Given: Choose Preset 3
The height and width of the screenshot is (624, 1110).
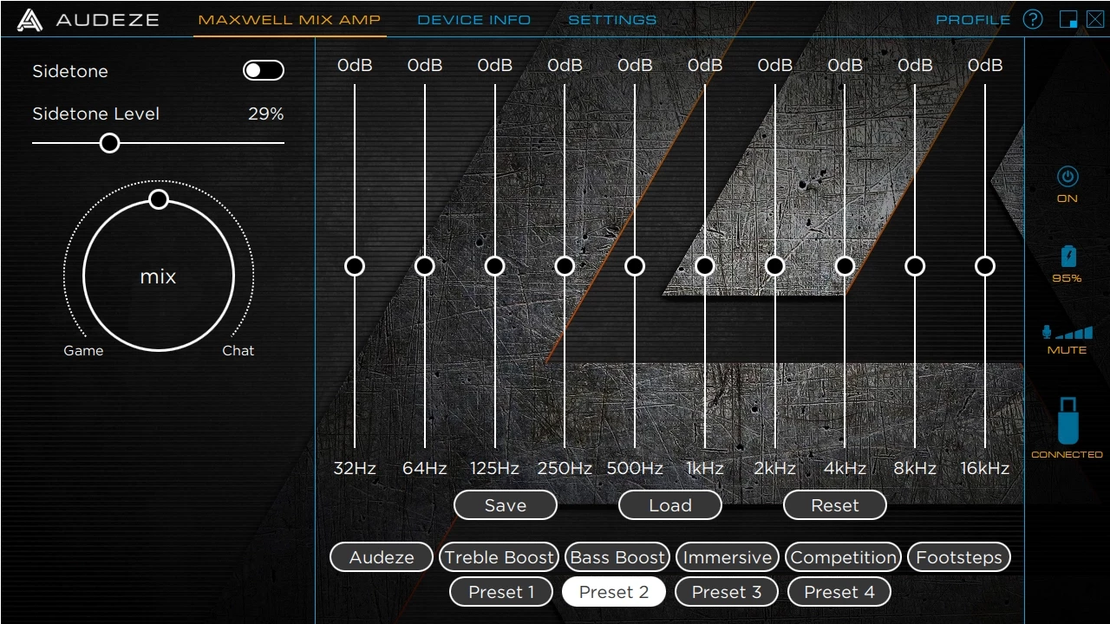Looking at the screenshot, I should tap(727, 592).
